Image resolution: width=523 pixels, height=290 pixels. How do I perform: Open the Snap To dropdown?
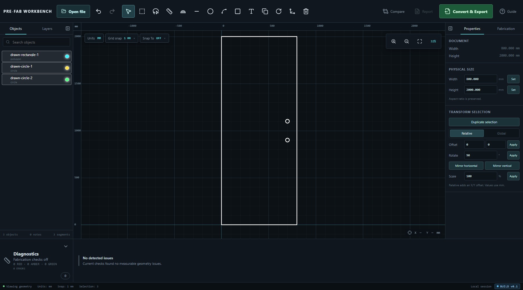tap(154, 38)
